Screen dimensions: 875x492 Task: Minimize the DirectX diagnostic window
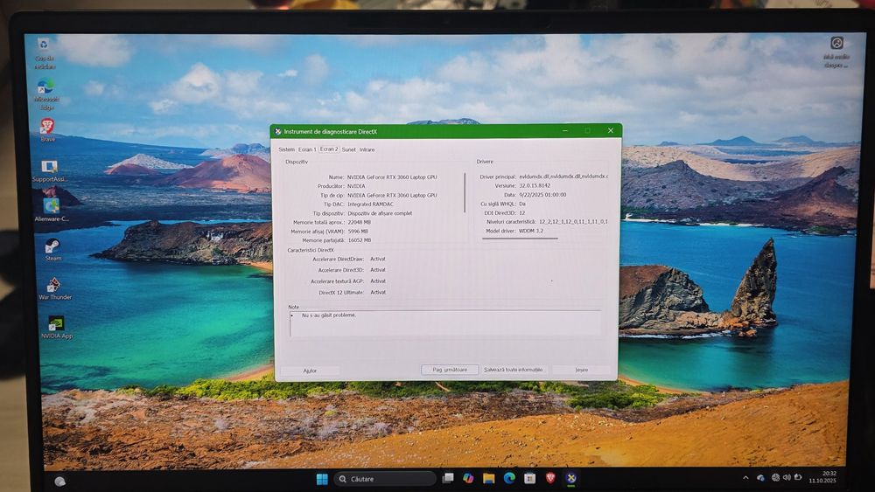click(565, 131)
